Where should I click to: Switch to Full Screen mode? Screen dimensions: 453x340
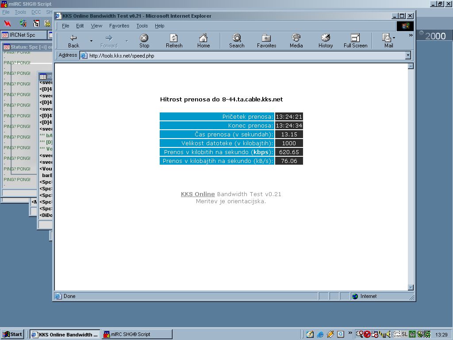(x=355, y=41)
